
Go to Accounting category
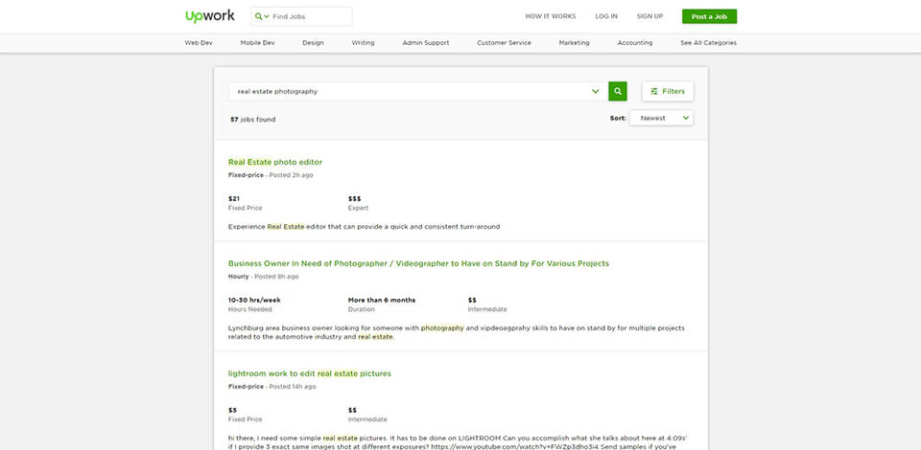click(635, 43)
